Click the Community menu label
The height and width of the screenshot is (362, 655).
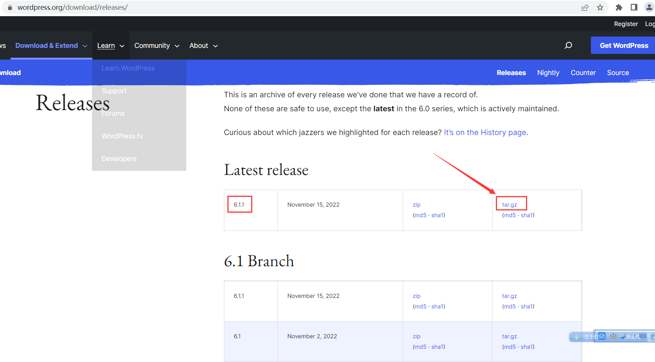click(x=152, y=46)
